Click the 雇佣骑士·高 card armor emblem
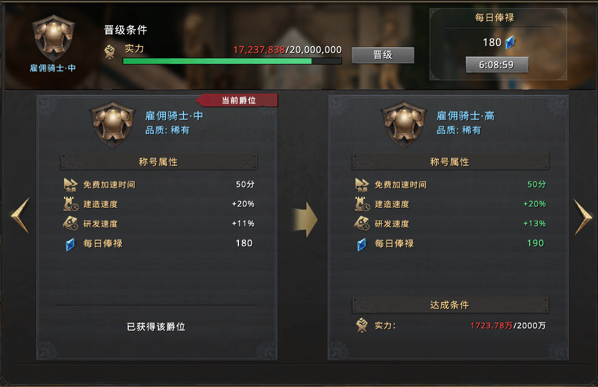The height and width of the screenshot is (387, 598). (404, 125)
